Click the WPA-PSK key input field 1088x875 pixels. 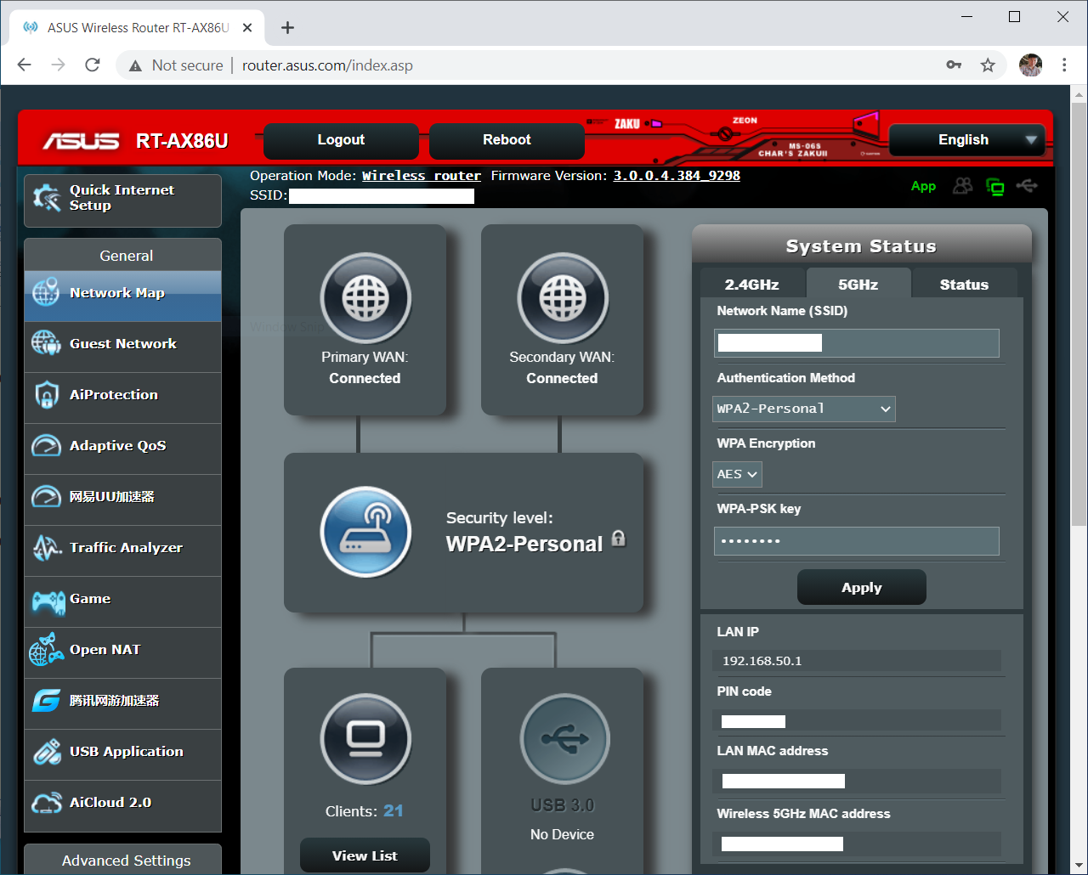click(x=857, y=541)
